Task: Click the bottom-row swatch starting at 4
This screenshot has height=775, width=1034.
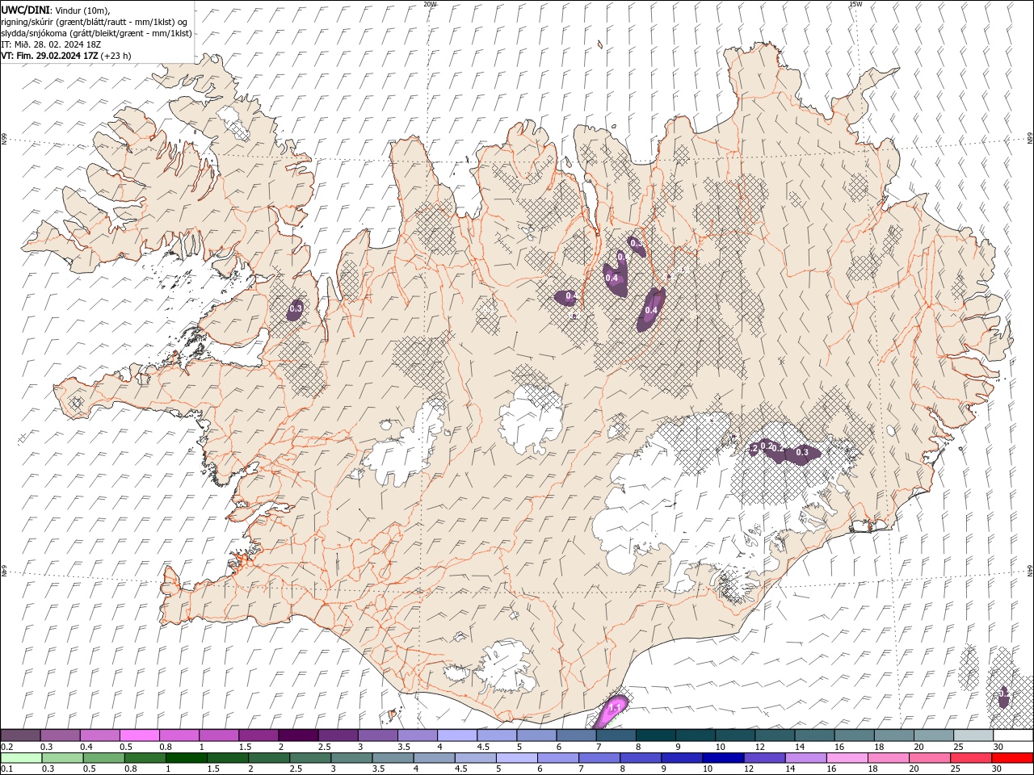Action: pos(435,758)
